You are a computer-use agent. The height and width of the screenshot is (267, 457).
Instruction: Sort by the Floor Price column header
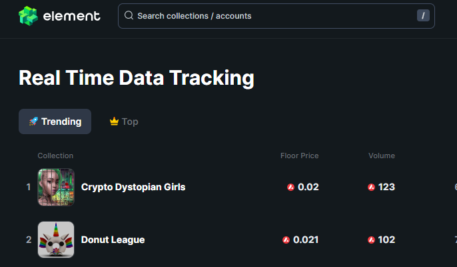[x=299, y=156]
